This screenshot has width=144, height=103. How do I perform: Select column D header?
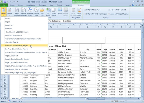click(x=69, y=27)
